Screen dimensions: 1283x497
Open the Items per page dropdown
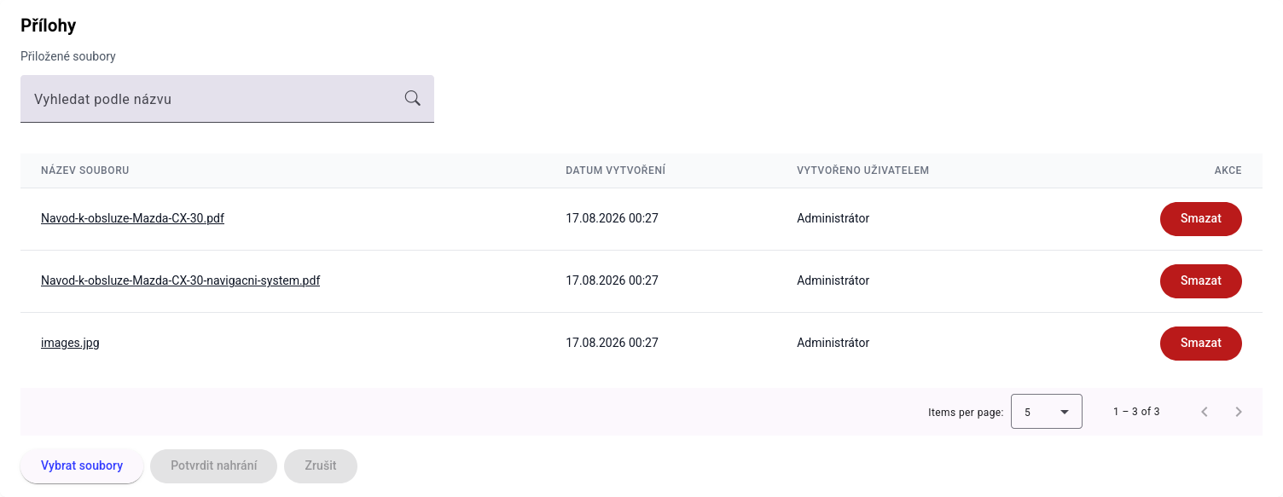click(x=1046, y=412)
